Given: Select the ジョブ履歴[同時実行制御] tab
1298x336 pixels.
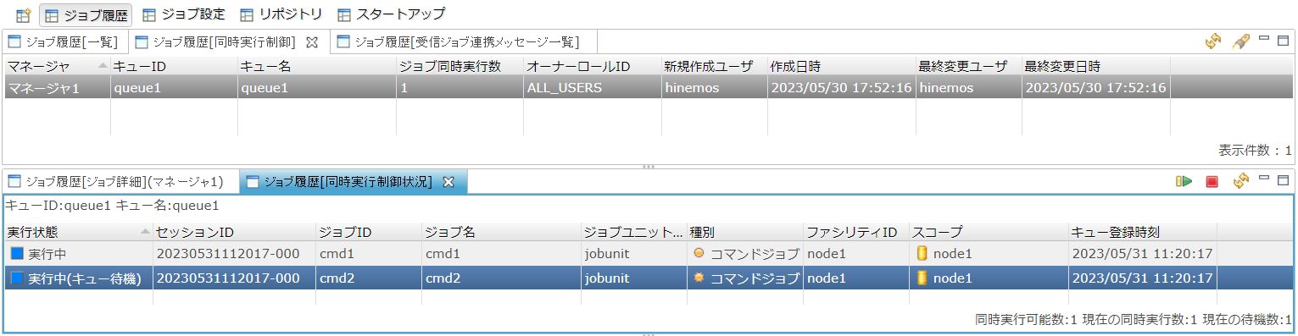Looking at the screenshot, I should pyautogui.click(x=215, y=41).
